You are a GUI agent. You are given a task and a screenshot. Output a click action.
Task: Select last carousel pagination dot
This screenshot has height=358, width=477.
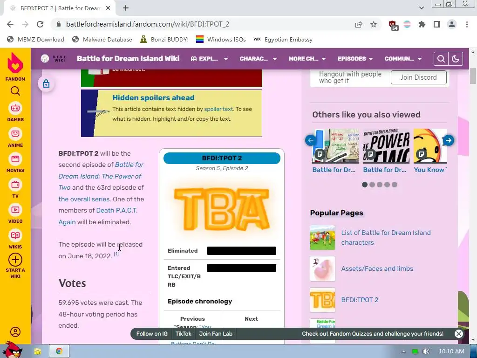[x=394, y=185]
